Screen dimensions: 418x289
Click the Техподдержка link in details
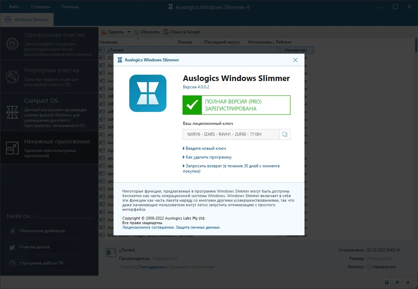coord(152,267)
